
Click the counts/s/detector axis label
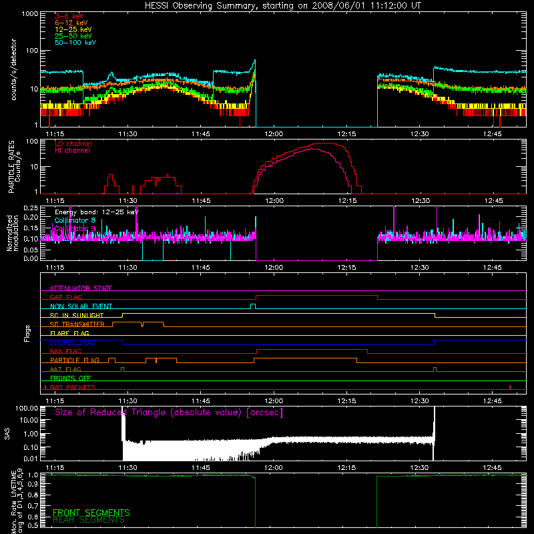(x=14, y=69)
